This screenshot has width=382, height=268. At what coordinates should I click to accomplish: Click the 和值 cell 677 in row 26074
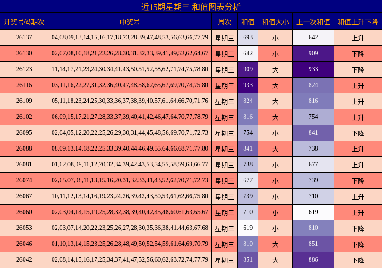(248, 180)
